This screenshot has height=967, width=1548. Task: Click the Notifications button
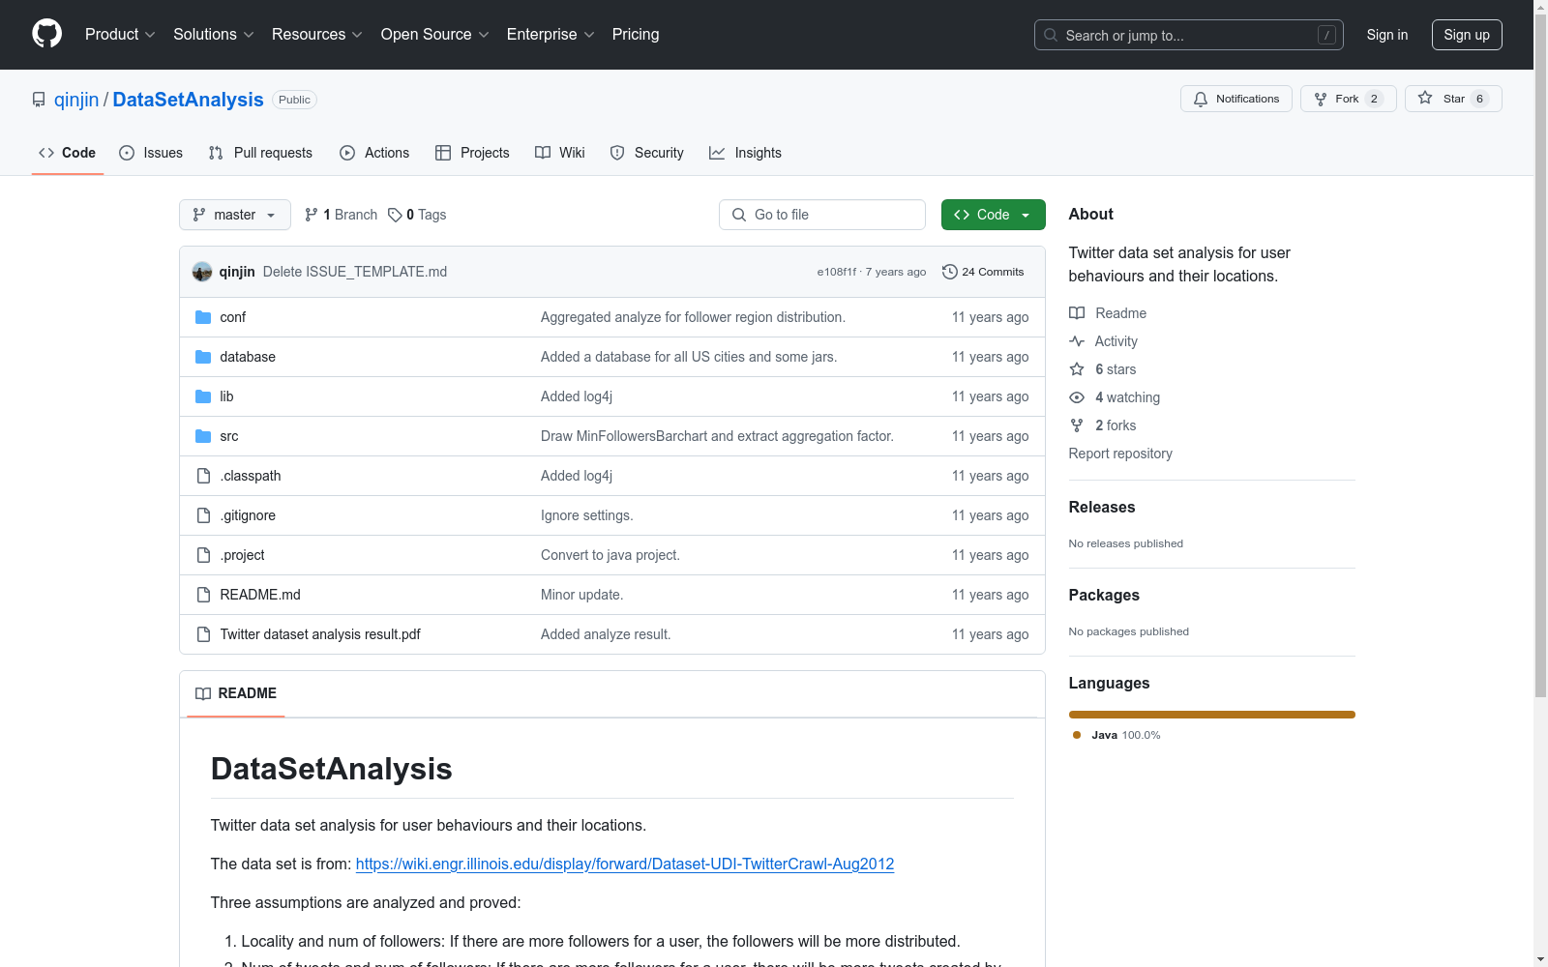tap(1236, 99)
